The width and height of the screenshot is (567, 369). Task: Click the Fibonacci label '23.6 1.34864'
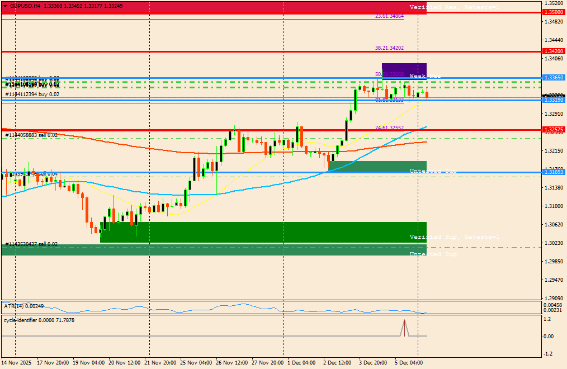389,16
